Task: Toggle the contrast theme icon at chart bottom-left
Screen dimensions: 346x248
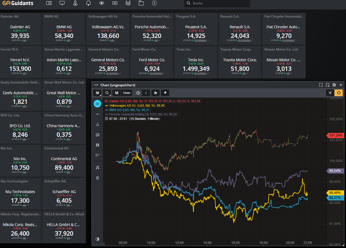Action: click(97, 239)
